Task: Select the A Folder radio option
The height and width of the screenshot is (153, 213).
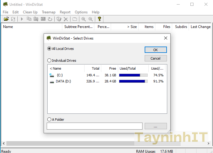Action: pos(49,120)
